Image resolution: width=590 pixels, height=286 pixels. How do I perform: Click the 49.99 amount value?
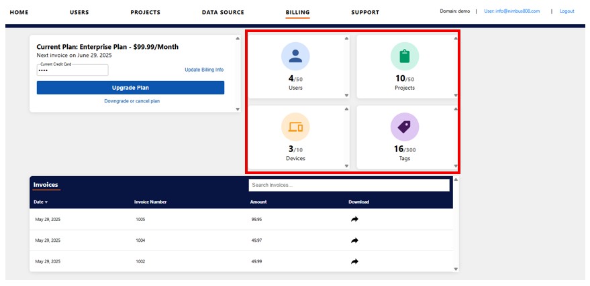tap(256, 262)
